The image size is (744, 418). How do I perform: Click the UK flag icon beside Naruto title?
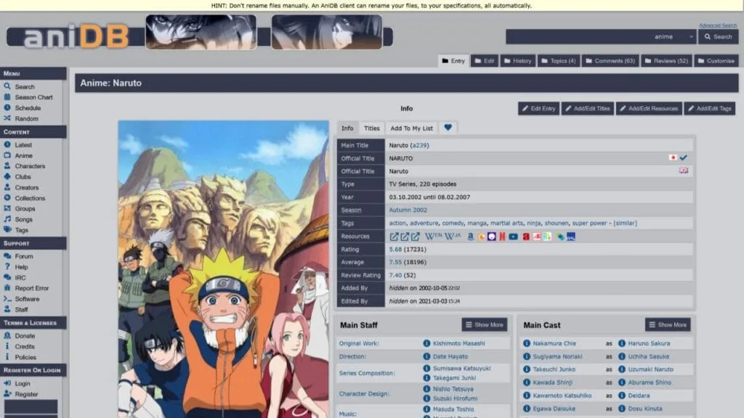(x=683, y=170)
